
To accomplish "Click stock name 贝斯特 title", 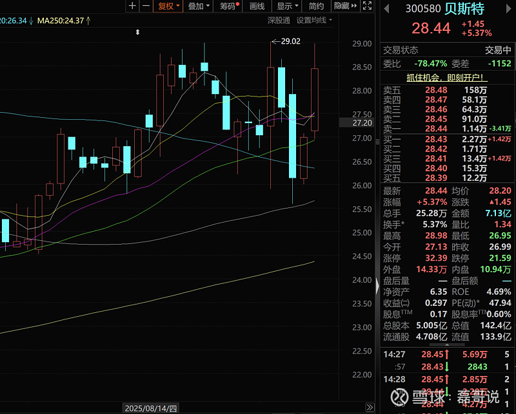I will (464, 8).
